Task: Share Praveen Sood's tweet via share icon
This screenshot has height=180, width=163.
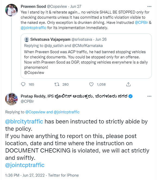Action: coord(123,84)
